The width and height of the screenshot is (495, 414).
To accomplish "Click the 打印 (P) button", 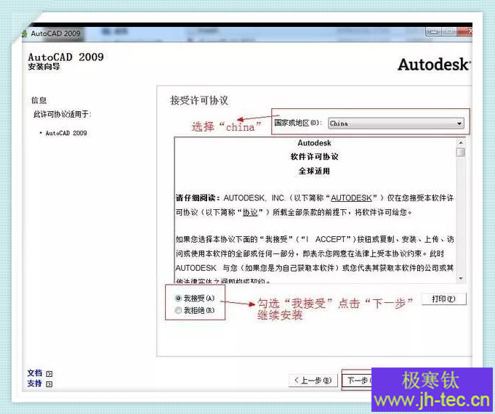I will tap(443, 299).
